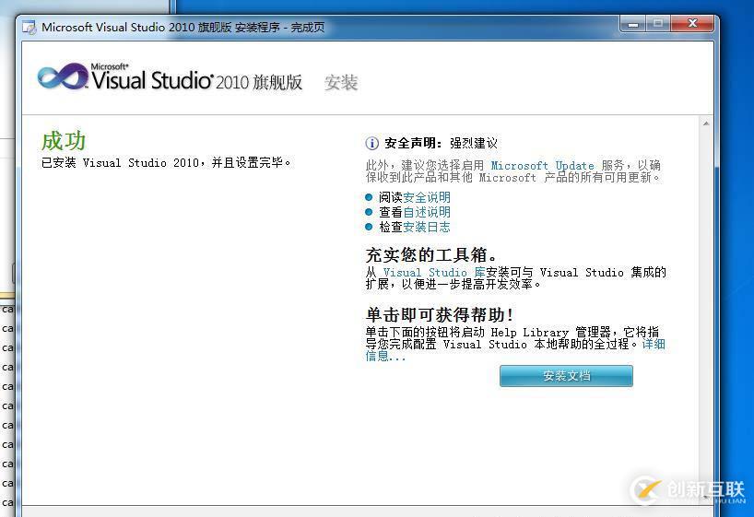This screenshot has width=754, height=517.
Task: Click the Visual Studio infinity logo
Action: click(63, 76)
